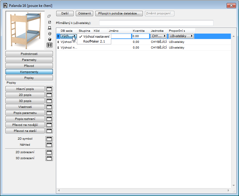Screen dimensions: 239x196
Task: Open Popis rozhraní script window icon
Action: pos(49,119)
